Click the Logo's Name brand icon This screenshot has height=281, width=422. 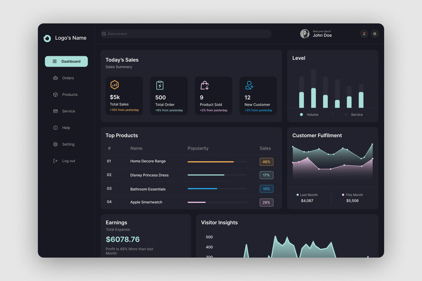tap(47, 38)
